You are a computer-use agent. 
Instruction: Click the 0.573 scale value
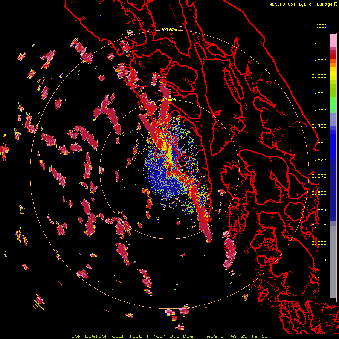coord(319,176)
